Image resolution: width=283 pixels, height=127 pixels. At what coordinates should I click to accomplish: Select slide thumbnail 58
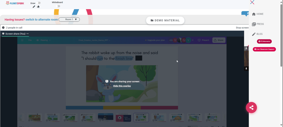52,117
